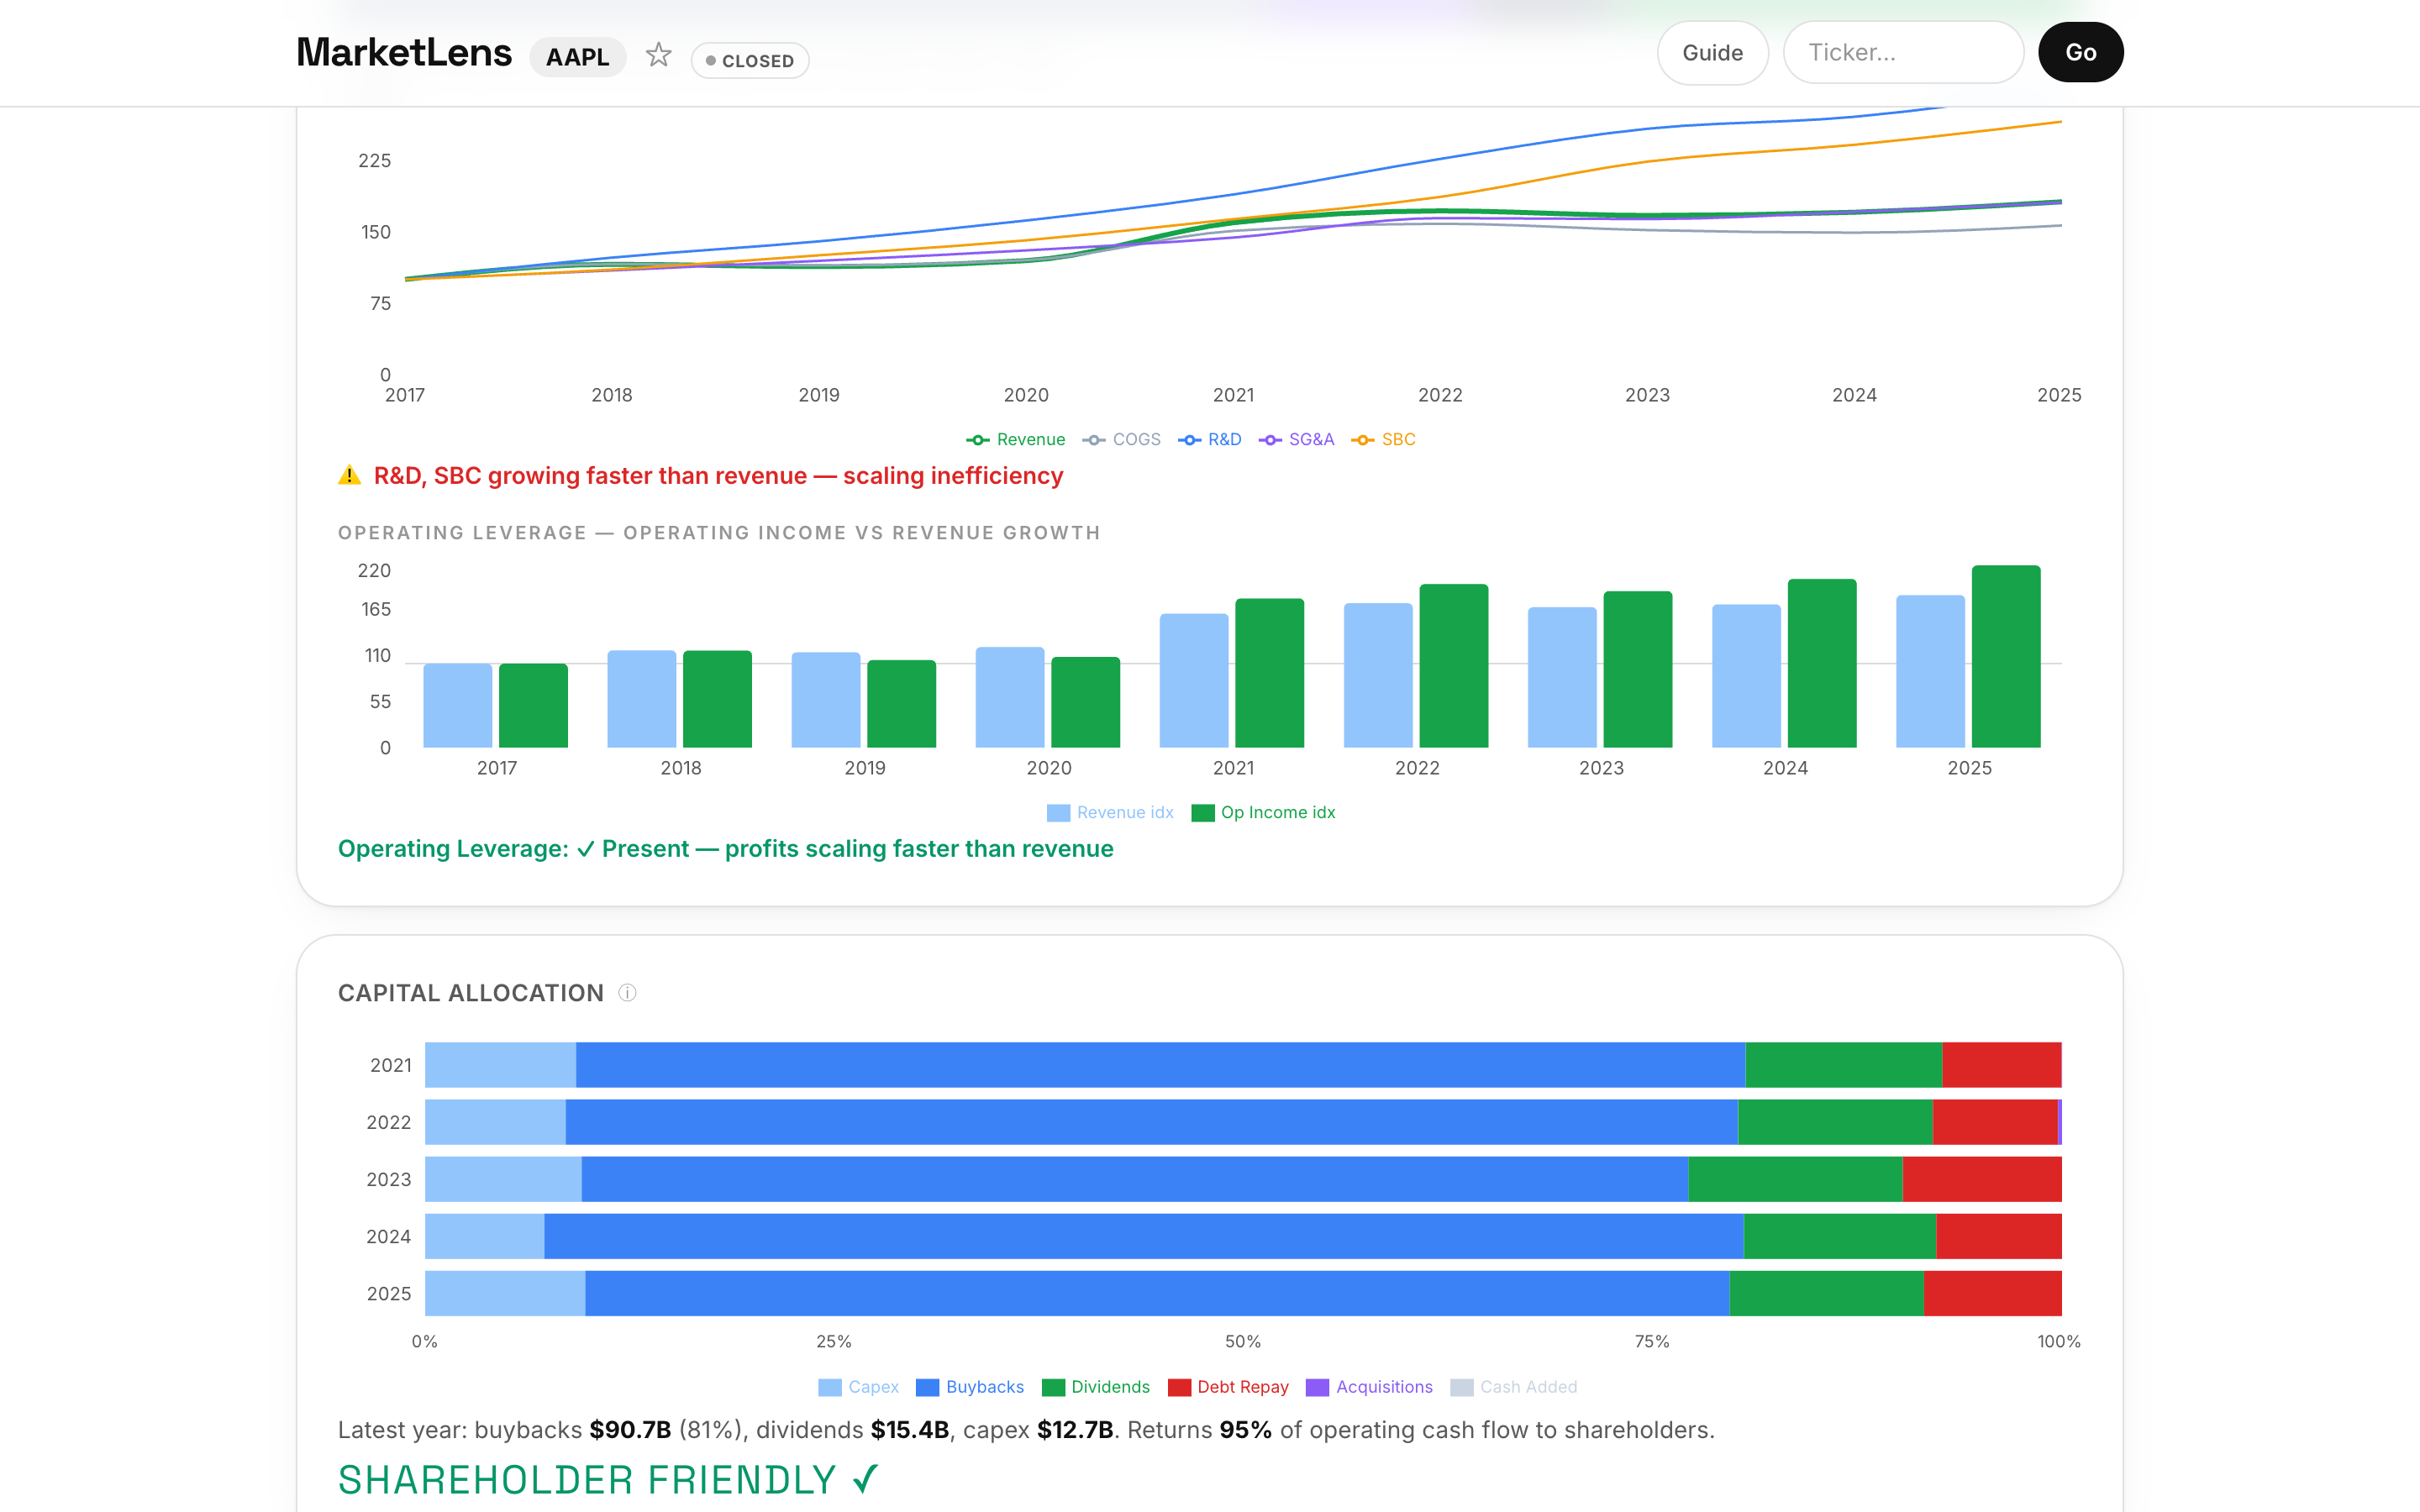The height and width of the screenshot is (1512, 2420).
Task: Click the '$90.7B' buybacks value
Action: [630, 1430]
